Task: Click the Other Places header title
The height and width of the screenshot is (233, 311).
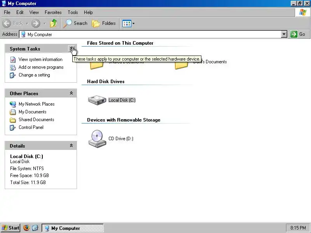Action: click(24, 93)
